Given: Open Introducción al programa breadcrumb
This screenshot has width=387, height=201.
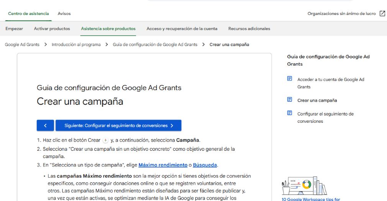Looking at the screenshot, I should [x=76, y=44].
